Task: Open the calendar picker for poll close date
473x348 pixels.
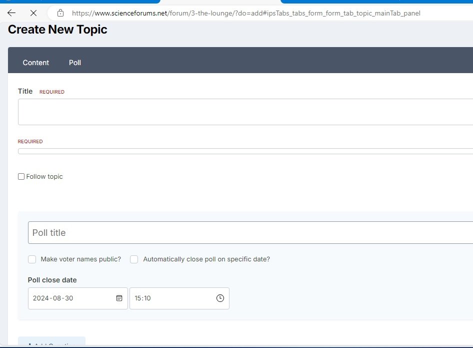Action: tap(119, 298)
